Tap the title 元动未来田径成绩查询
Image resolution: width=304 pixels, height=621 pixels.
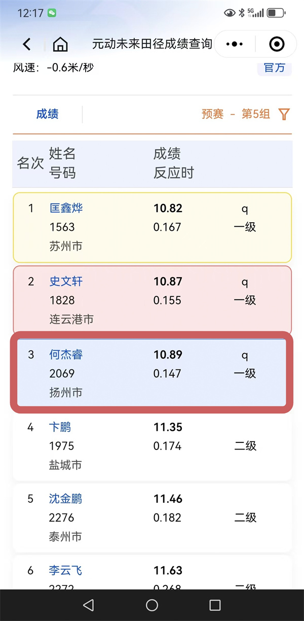[x=153, y=44]
